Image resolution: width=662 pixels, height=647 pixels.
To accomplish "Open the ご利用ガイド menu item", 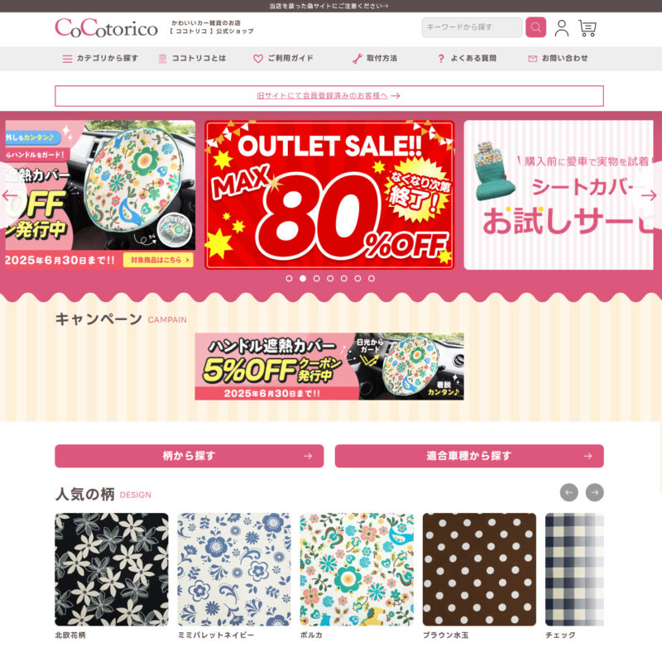I will point(283,58).
